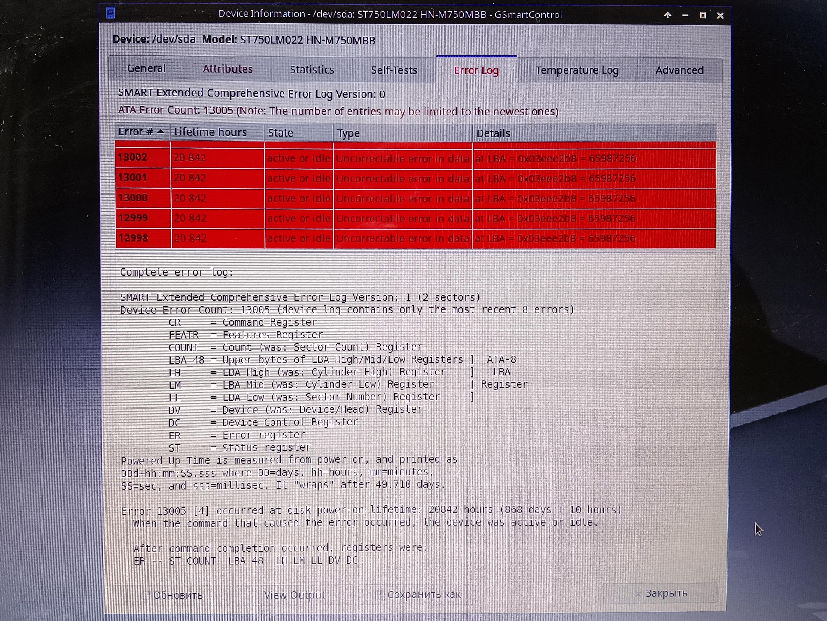Close the window with the X icon
Viewport: 827px width, 621px height.
pyautogui.click(x=720, y=15)
